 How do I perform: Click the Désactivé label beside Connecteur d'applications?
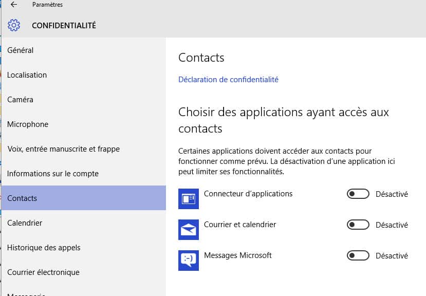(392, 194)
